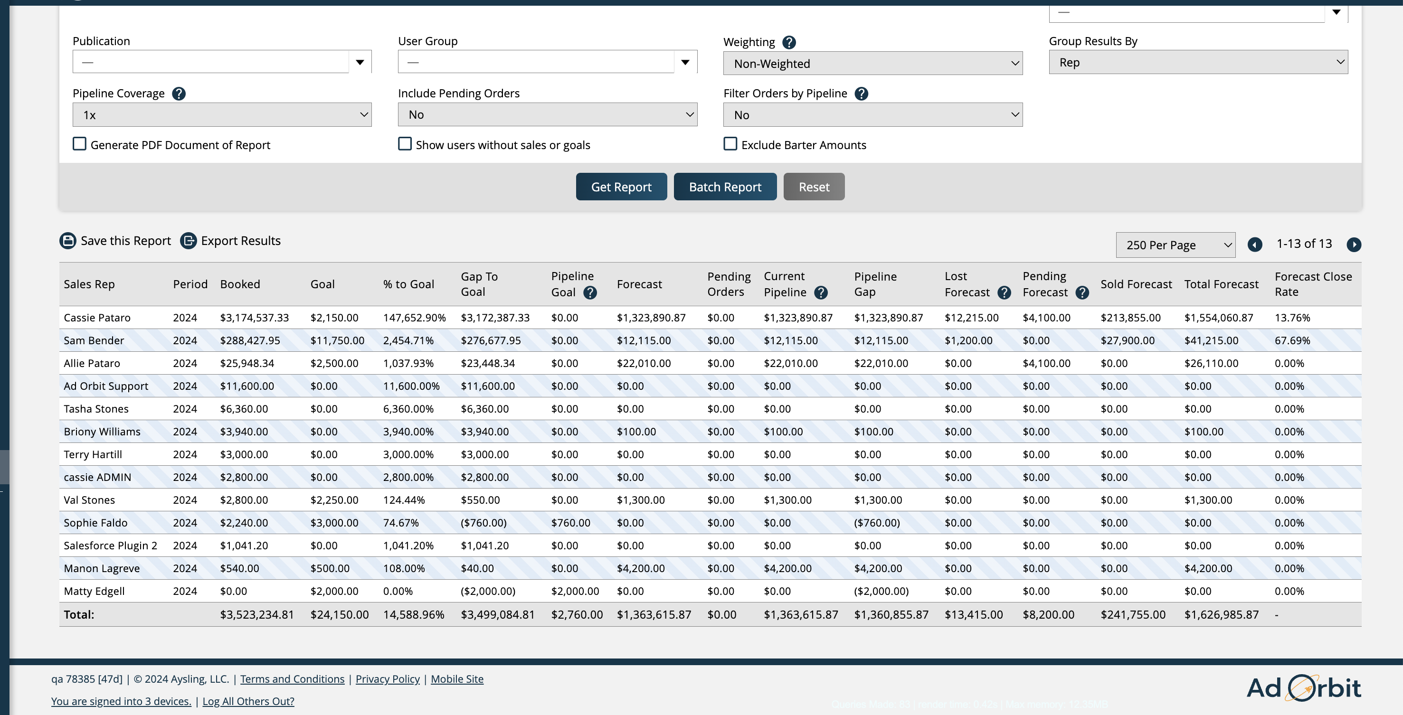Open Pipeline Coverage 1x dropdown
This screenshot has width=1403, height=715.
click(x=222, y=114)
